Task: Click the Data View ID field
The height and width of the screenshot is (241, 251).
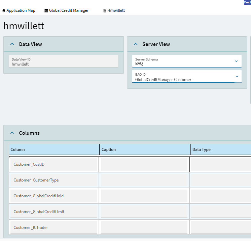Action: (x=63, y=62)
